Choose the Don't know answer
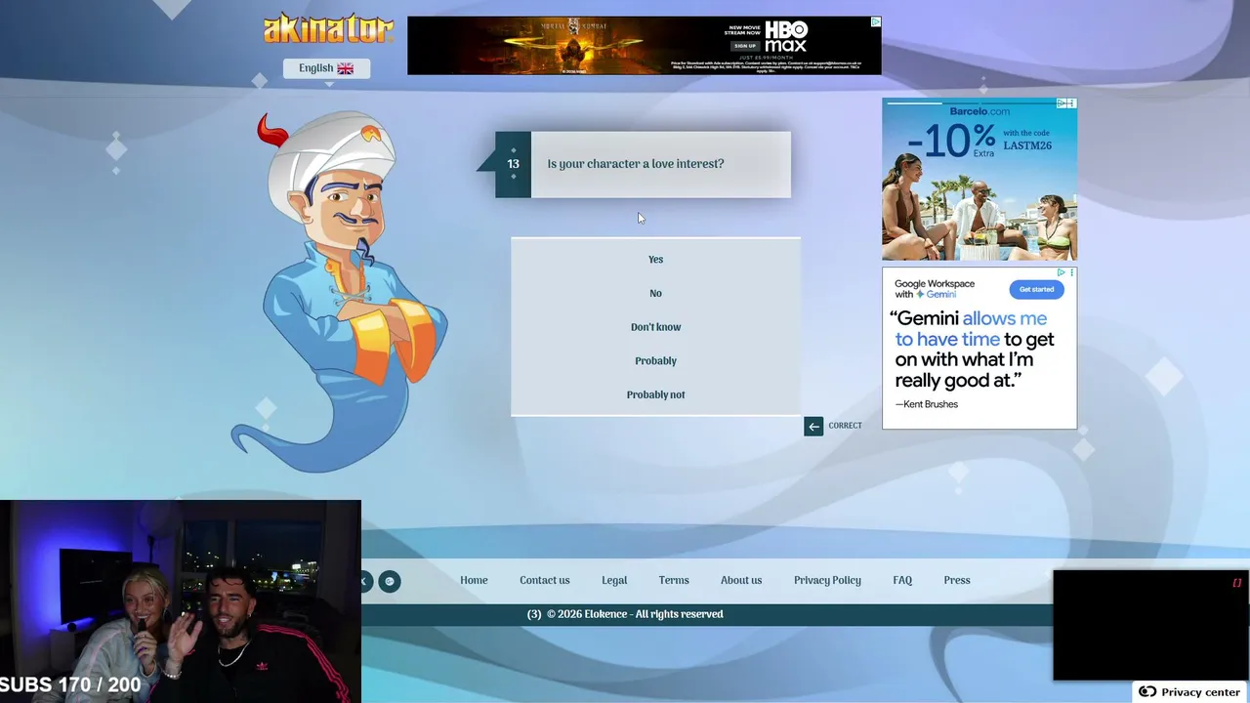1250x703 pixels. (x=655, y=327)
